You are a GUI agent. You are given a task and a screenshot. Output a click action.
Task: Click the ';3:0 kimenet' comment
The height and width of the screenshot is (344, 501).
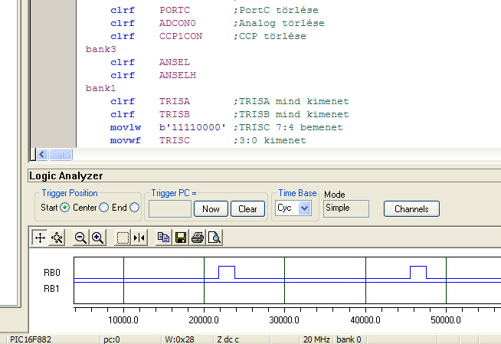point(270,140)
